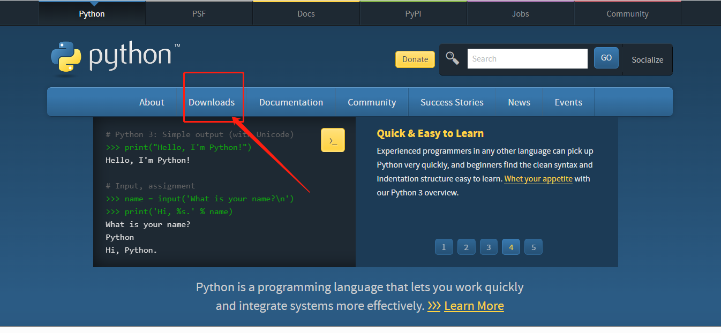Click the code line print("Hello, I'm Python!")
Screen dimensions: 721x333
pos(178,147)
